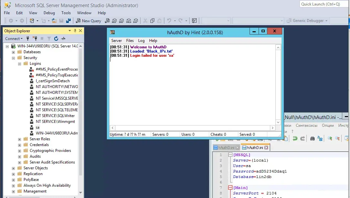Image resolution: width=350 pixels, height=198 pixels.
Task: Click the Activity pulse icon in Object Explorer
Action: pos(63,38)
